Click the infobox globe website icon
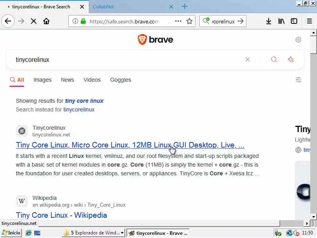 click(298, 150)
